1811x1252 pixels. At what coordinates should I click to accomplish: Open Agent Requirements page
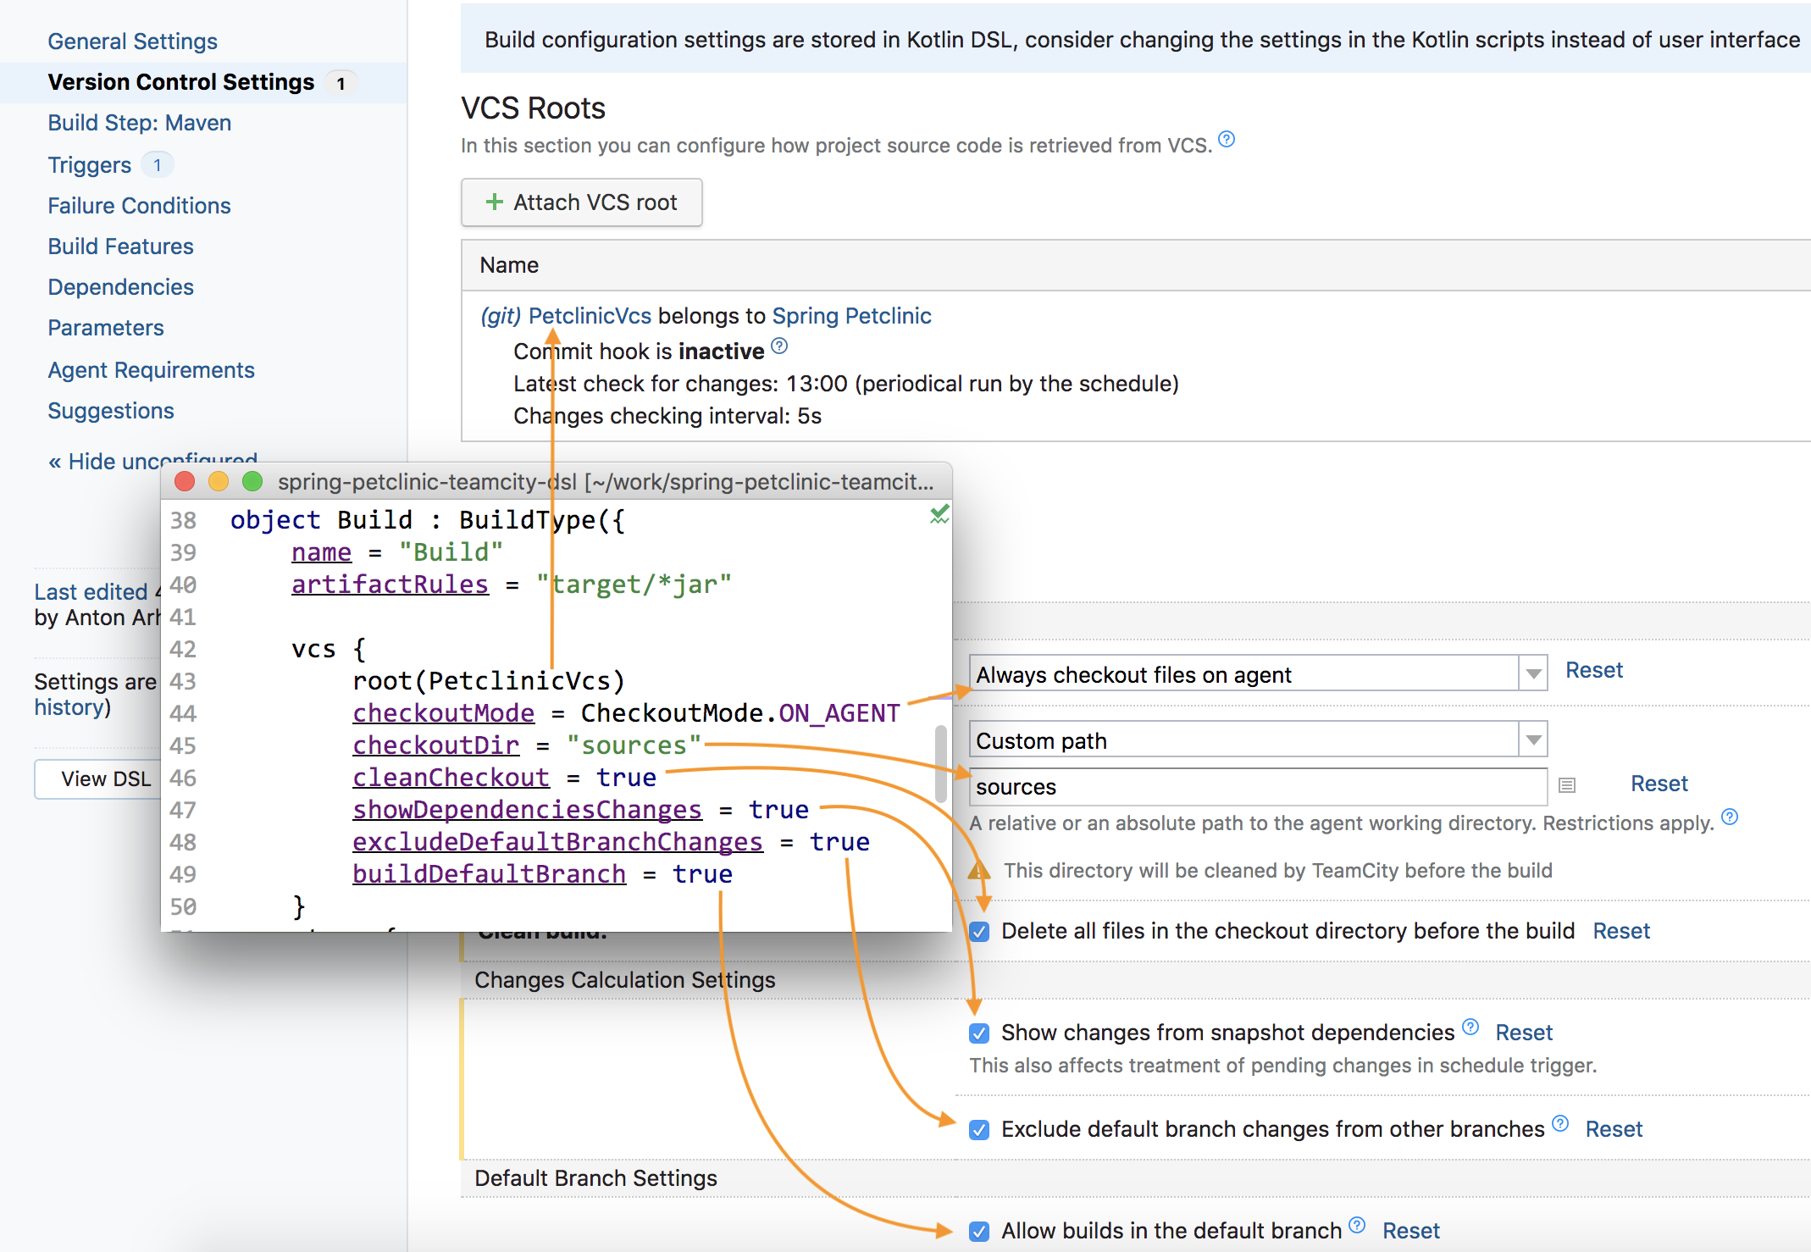[152, 369]
